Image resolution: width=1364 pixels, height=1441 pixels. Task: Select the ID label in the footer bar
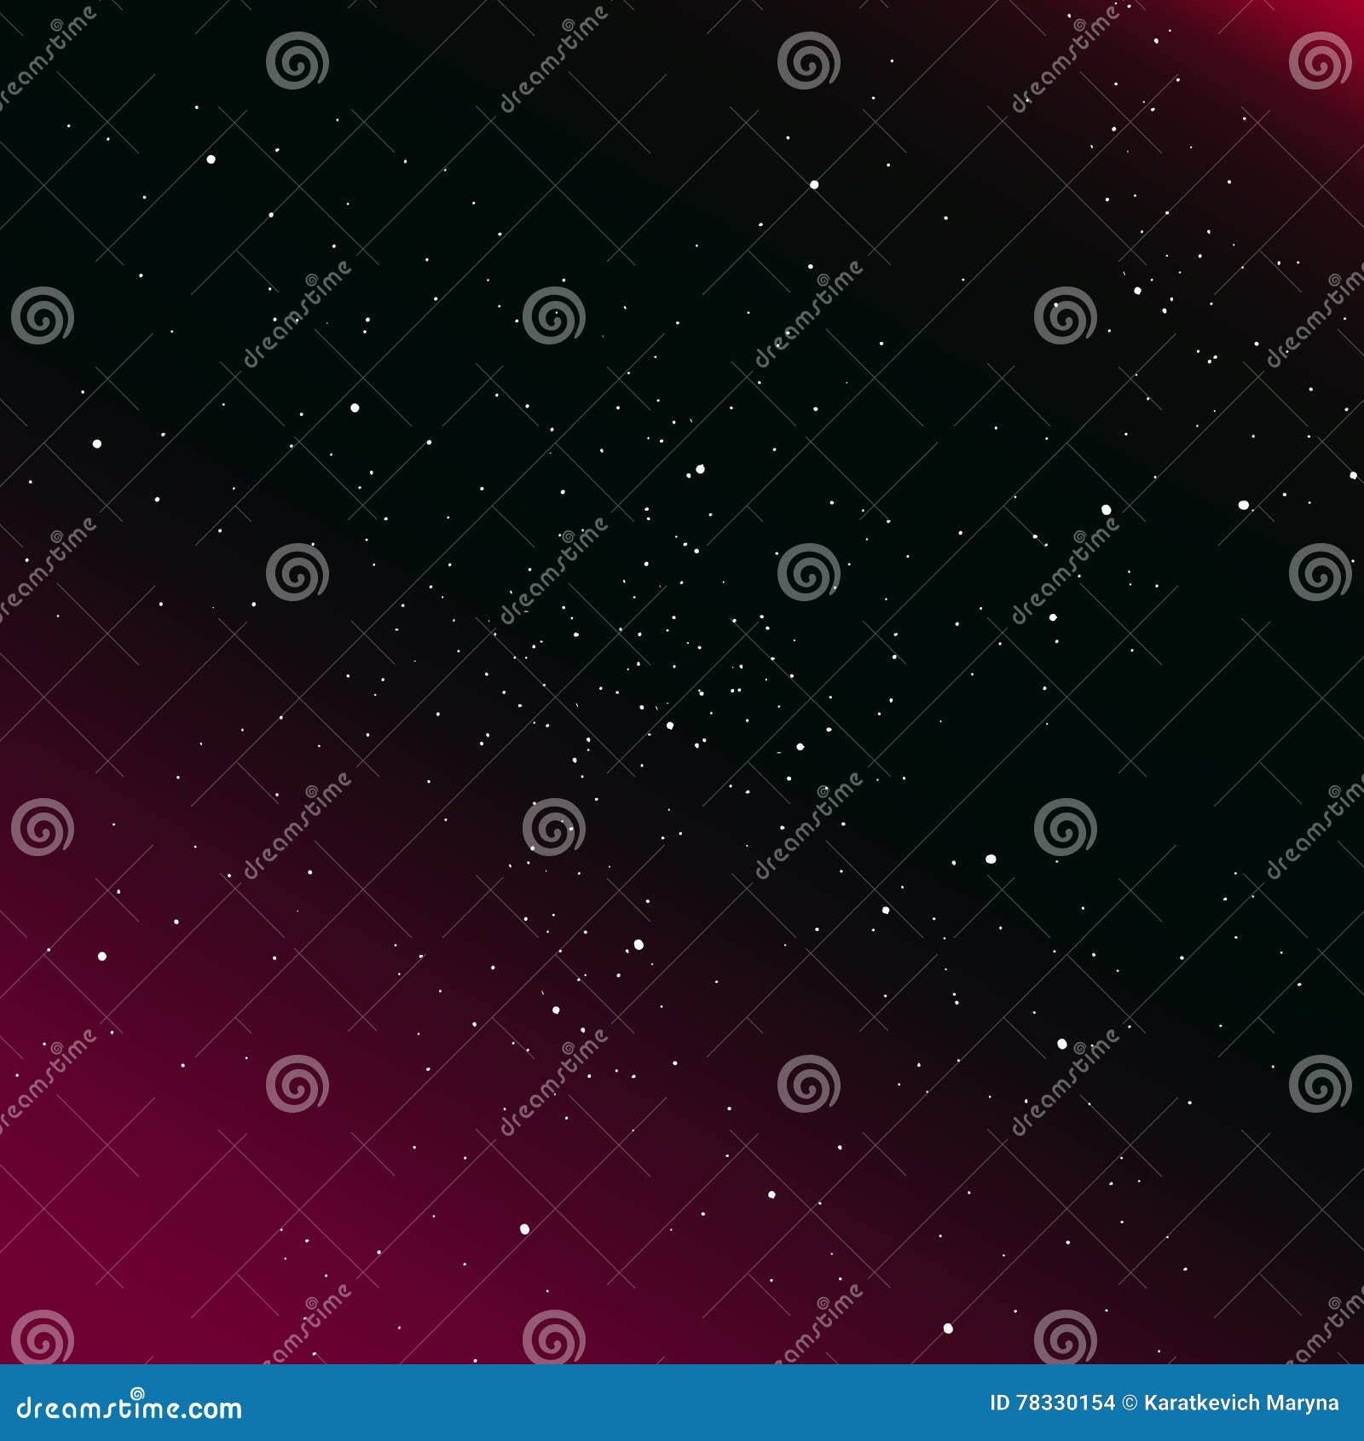click(999, 1402)
